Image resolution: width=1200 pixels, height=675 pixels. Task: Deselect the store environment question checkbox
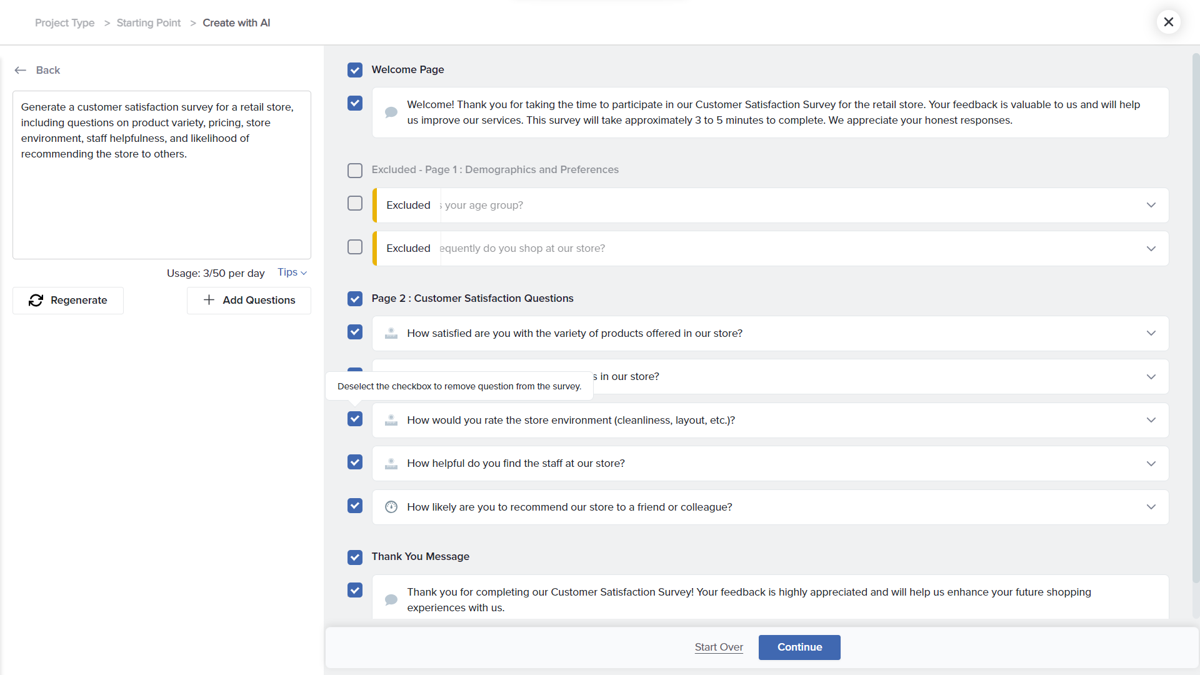click(355, 419)
